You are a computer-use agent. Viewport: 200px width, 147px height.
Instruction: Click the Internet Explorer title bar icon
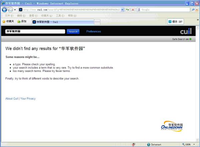pos(3,3)
